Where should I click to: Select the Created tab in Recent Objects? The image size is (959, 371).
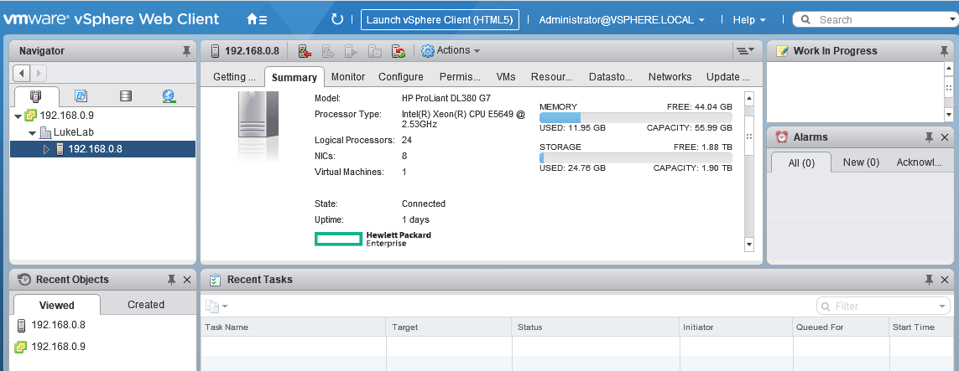(146, 305)
